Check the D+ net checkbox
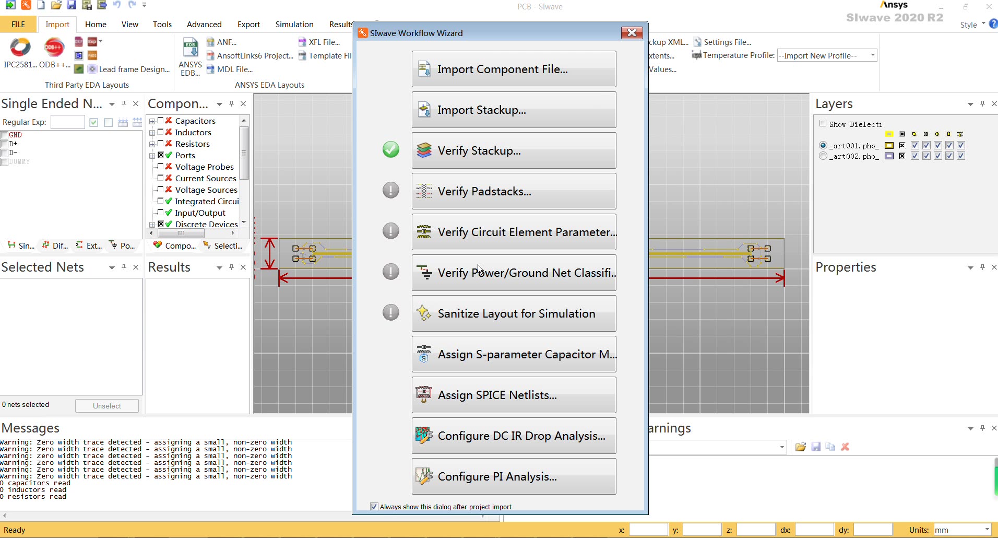Image resolution: width=998 pixels, height=538 pixels. click(x=4, y=144)
